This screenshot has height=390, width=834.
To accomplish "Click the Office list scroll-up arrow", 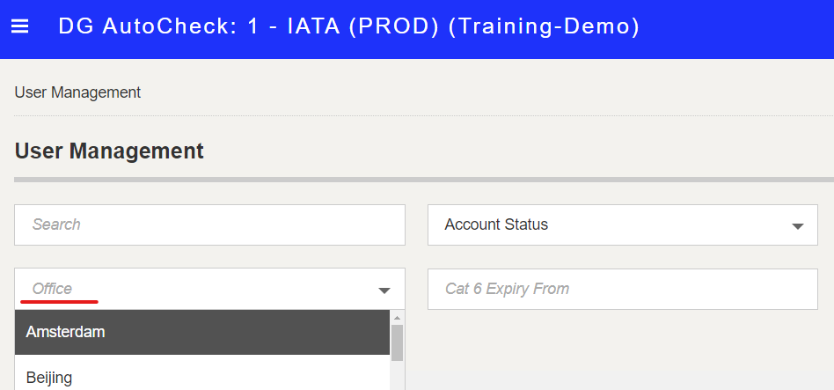I will click(x=397, y=318).
